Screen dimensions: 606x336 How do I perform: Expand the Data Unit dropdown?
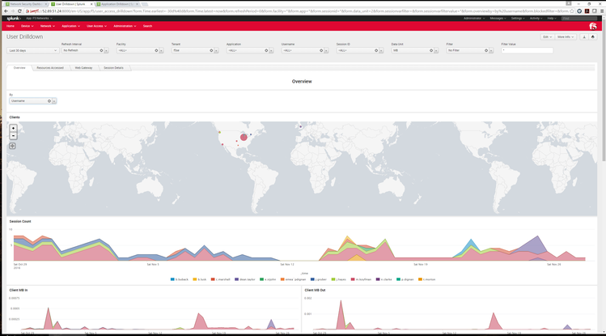(x=436, y=51)
